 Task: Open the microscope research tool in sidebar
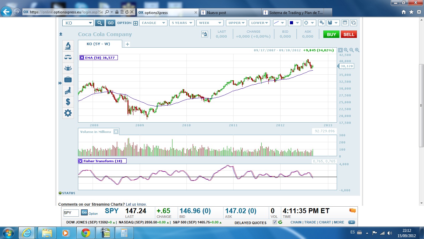click(x=68, y=46)
